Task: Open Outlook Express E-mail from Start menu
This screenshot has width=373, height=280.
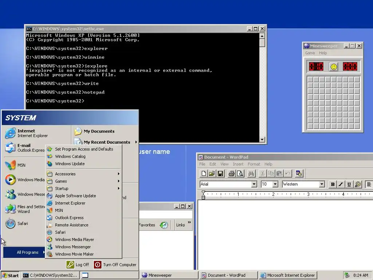Action: (25, 148)
